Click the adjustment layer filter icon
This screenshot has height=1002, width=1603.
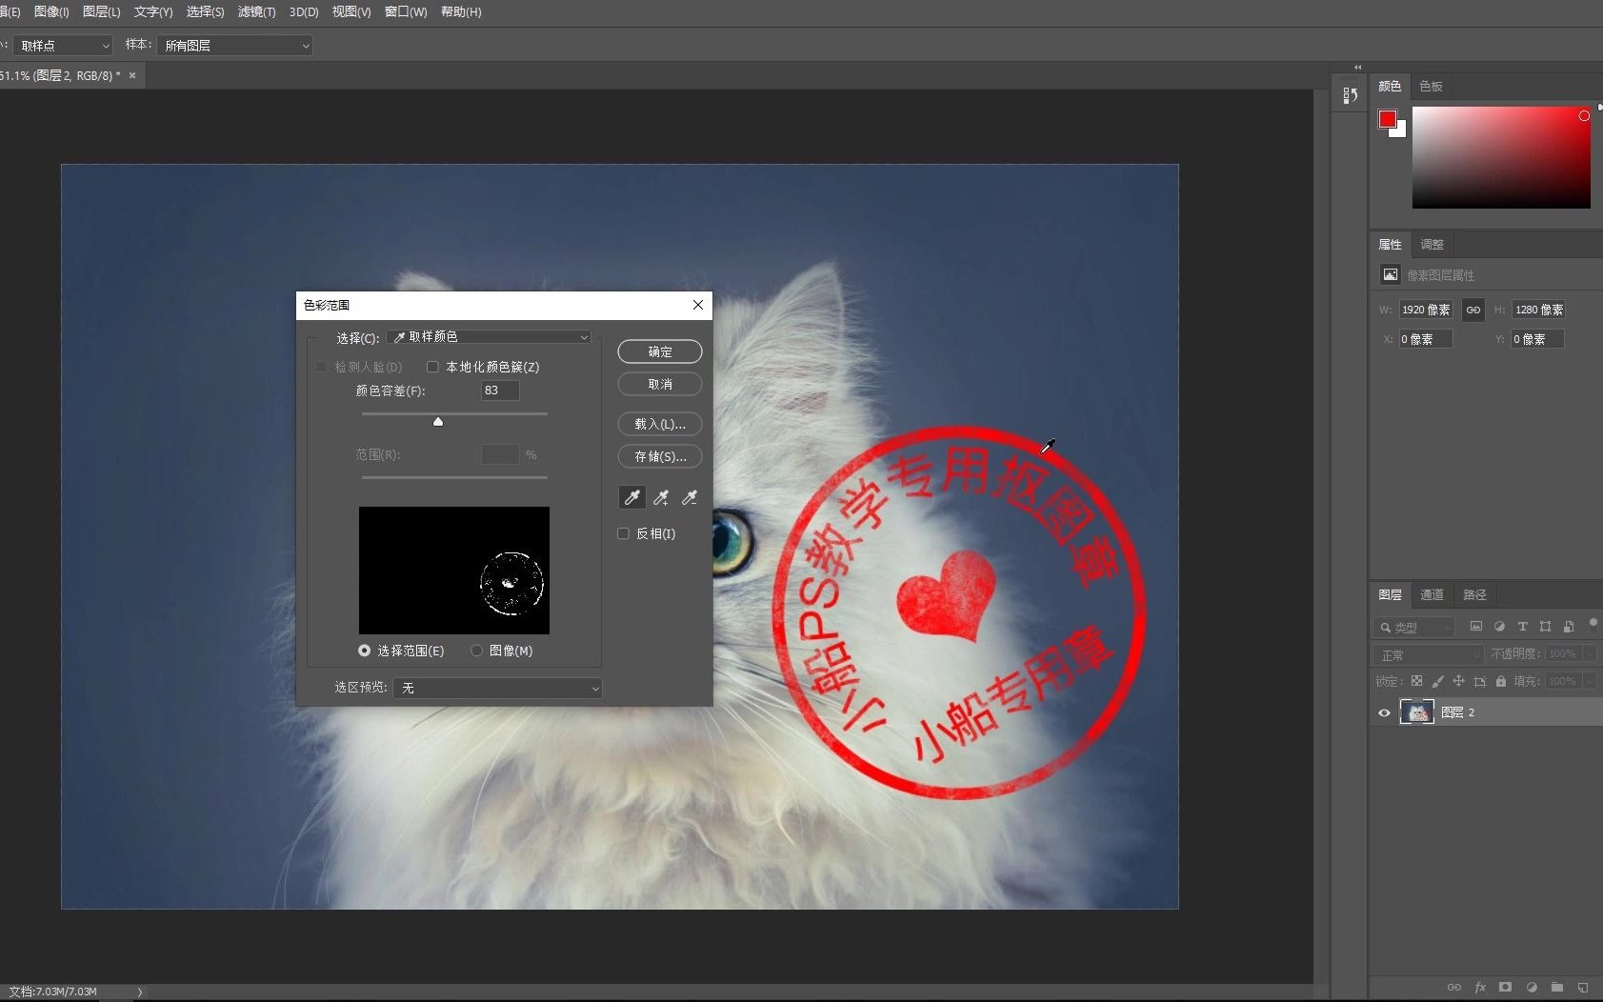click(1499, 627)
